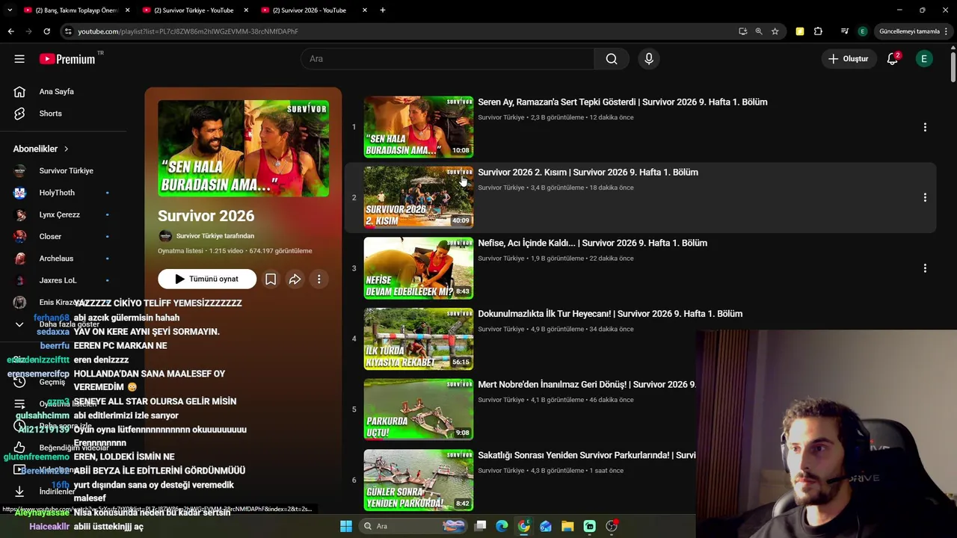Open Nefise, Acı İçinde Kaldı video title
The height and width of the screenshot is (538, 957).
tap(592, 243)
